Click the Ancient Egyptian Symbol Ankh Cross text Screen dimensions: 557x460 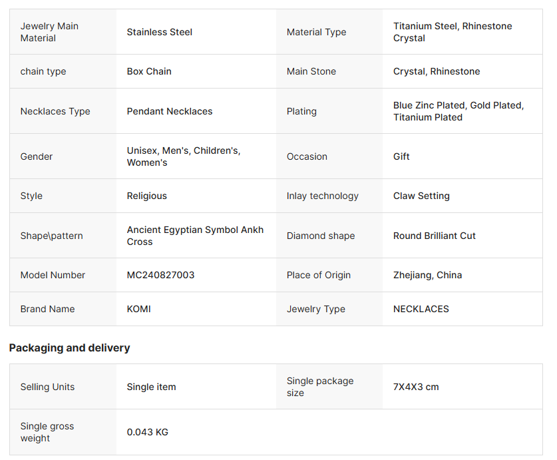(x=195, y=236)
